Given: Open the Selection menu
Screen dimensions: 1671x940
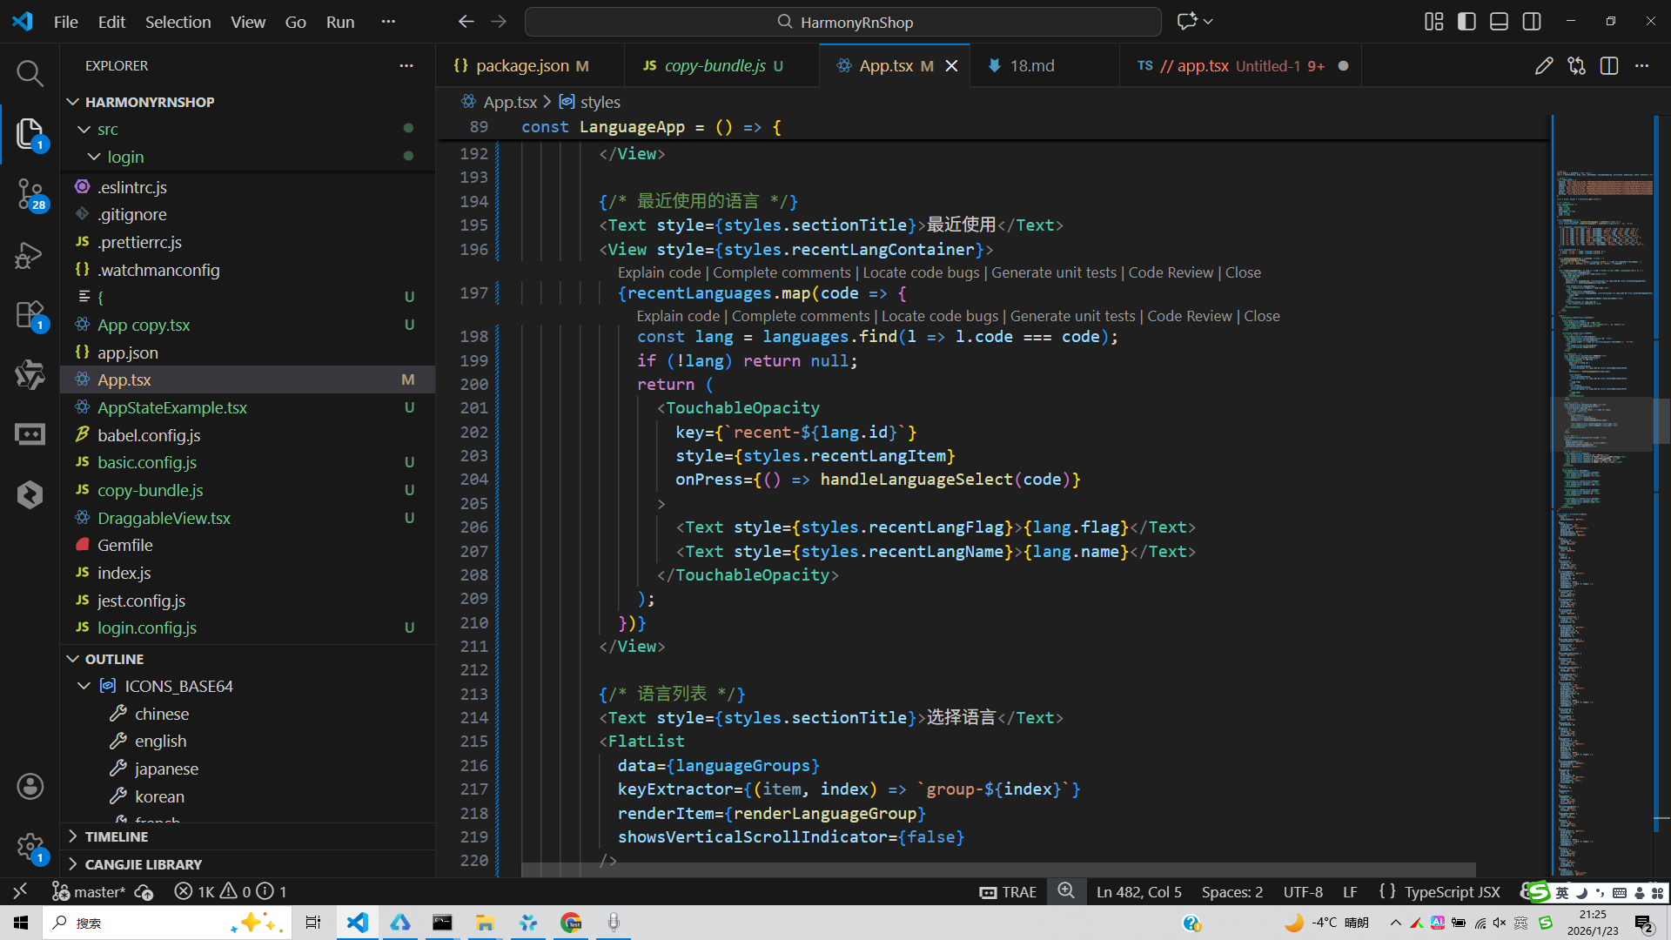Looking at the screenshot, I should tap(178, 22).
